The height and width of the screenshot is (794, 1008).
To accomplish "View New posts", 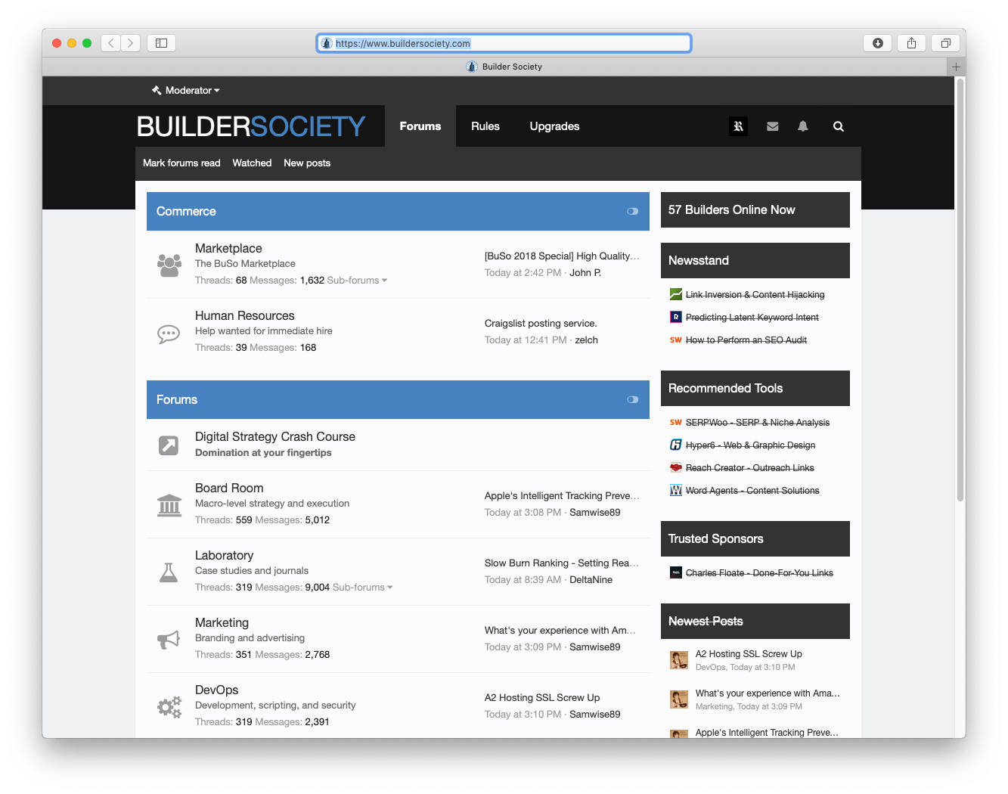I will 307,163.
